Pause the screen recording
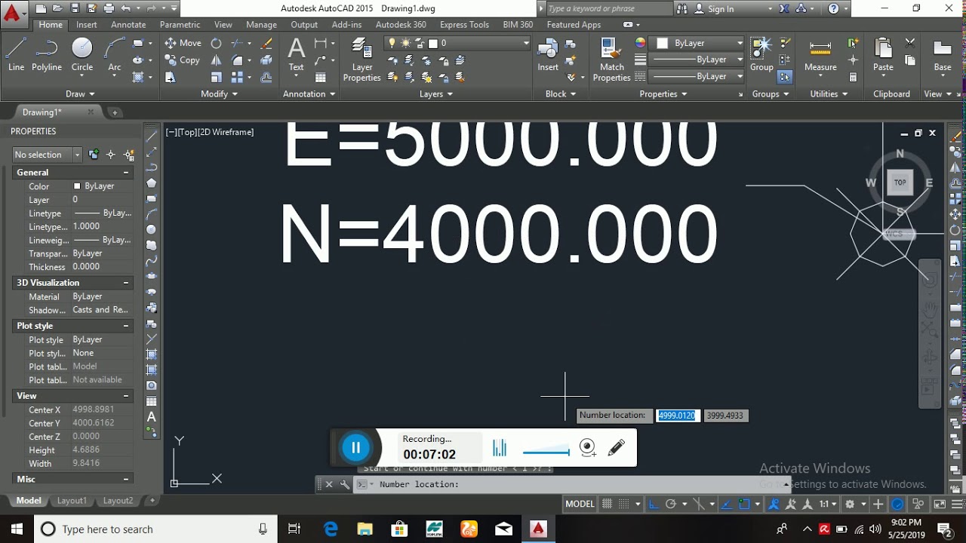This screenshot has width=966, height=543. pyautogui.click(x=355, y=448)
